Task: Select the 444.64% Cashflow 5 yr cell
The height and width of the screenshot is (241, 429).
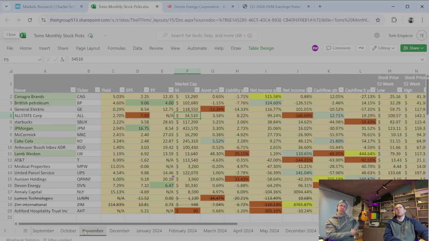Action: (x=360, y=154)
